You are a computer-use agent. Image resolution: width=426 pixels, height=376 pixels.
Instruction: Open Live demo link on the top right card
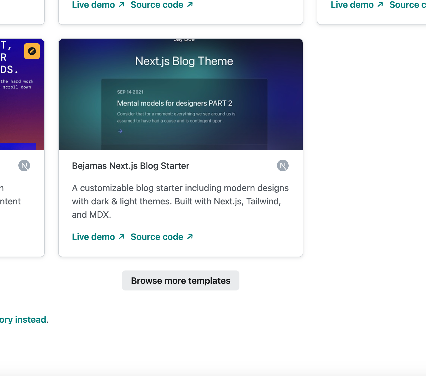click(x=357, y=5)
